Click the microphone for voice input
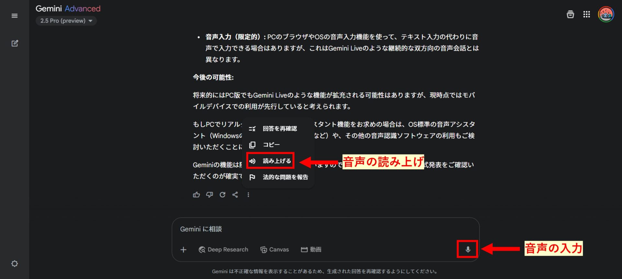Screen dimensions: 622x279 [x=467, y=249]
